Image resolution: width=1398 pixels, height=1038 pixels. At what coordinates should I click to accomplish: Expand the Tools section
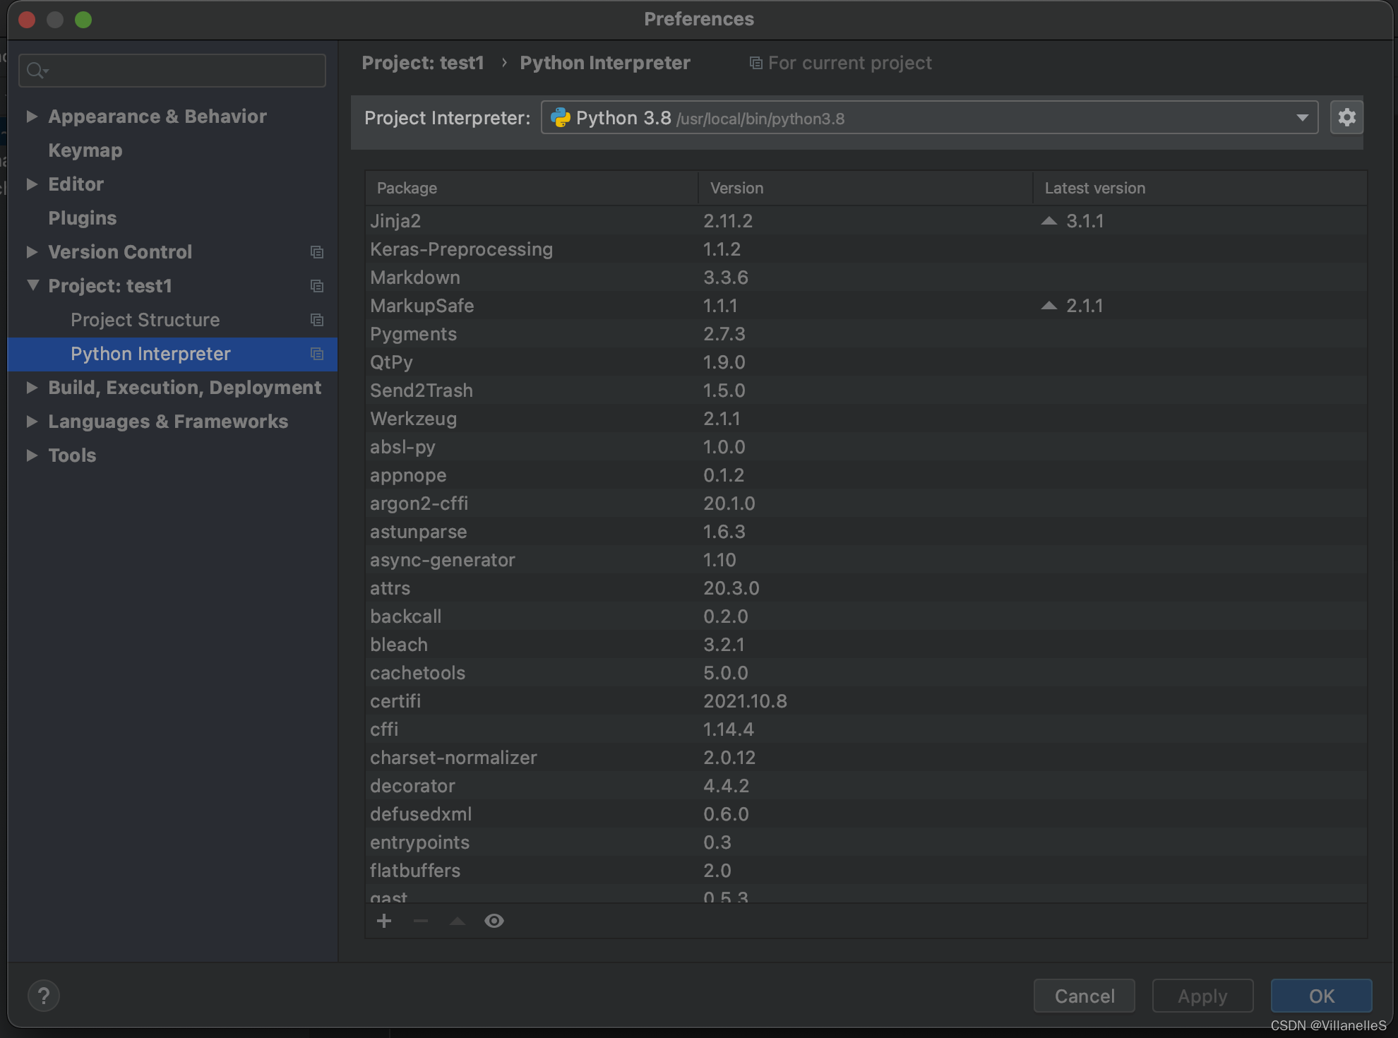click(x=32, y=455)
